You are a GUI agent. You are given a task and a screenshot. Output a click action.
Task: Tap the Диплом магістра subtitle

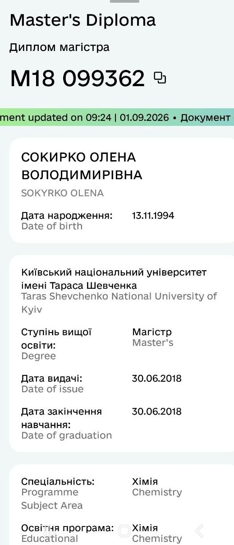coord(60,47)
